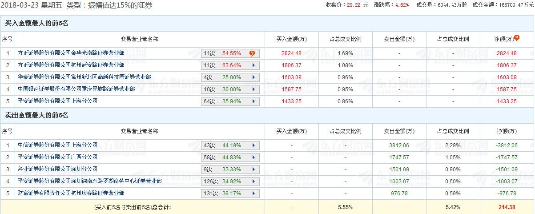Expand the 9次 33.33% stats box
This screenshot has width=535, height=214.
(x=230, y=170)
